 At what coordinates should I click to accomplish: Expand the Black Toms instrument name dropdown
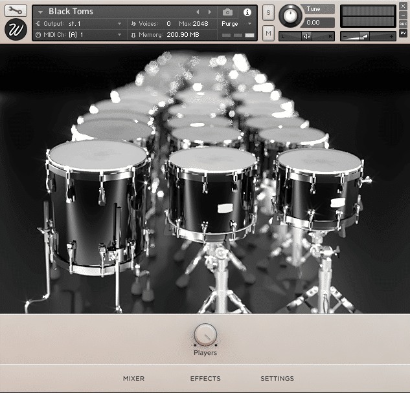tap(40, 12)
